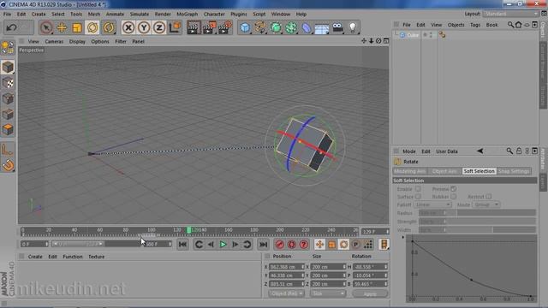Open the Falloff Linear dropdown
Image resolution: width=548 pixels, height=308 pixels.
point(432,204)
